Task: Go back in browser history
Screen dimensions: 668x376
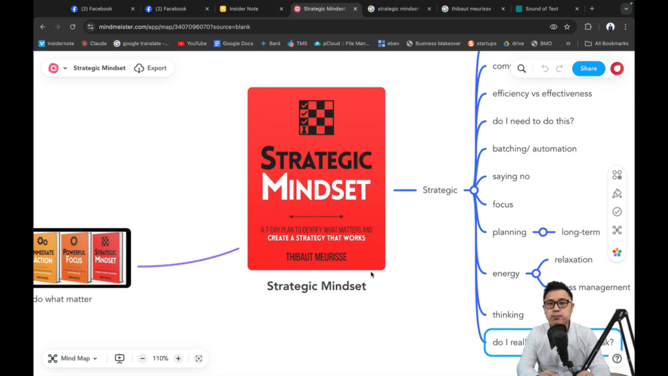Action: click(x=43, y=27)
